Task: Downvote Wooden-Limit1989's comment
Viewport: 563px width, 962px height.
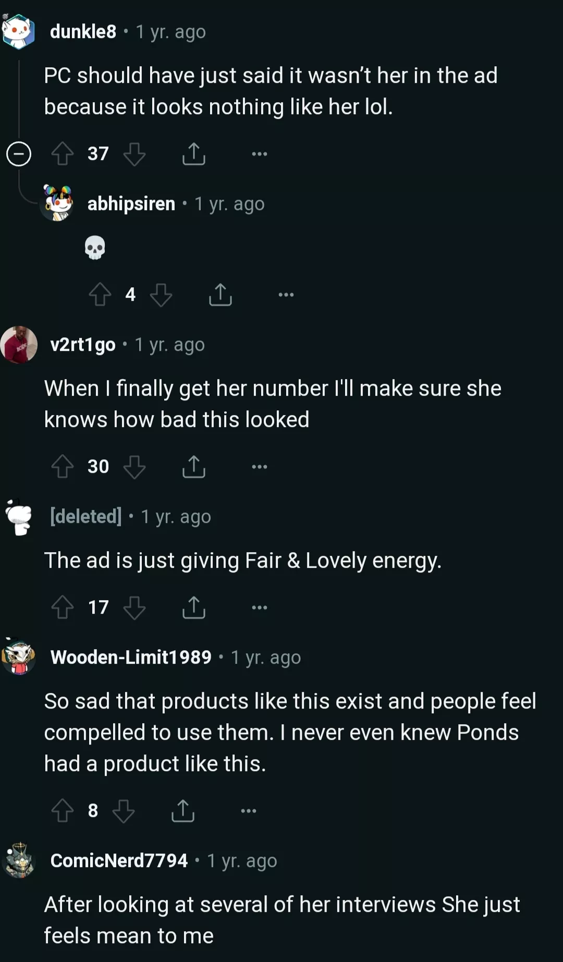Action: click(x=124, y=811)
